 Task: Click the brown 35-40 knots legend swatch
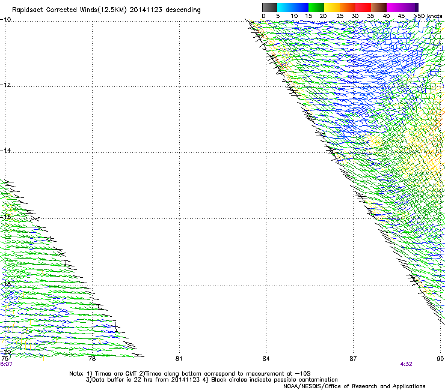[x=379, y=7]
